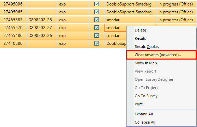Choose Show In Map
This screenshot has width=197, height=127.
pyautogui.click(x=161, y=63)
